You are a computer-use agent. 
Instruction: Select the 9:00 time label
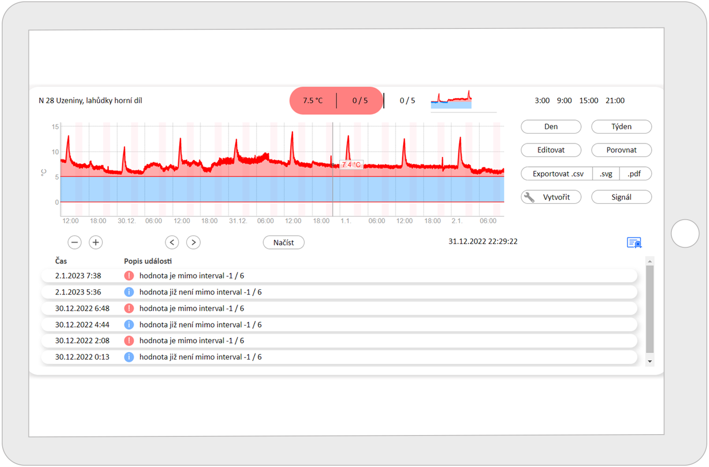(x=564, y=101)
